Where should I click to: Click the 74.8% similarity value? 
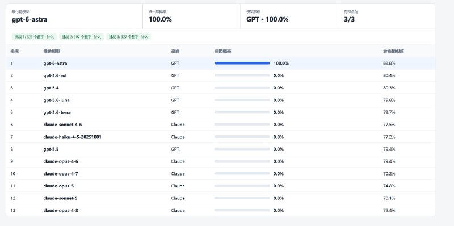click(389, 186)
